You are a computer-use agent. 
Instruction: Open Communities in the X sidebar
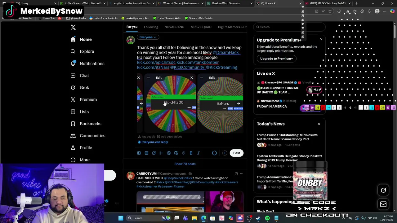(88, 136)
